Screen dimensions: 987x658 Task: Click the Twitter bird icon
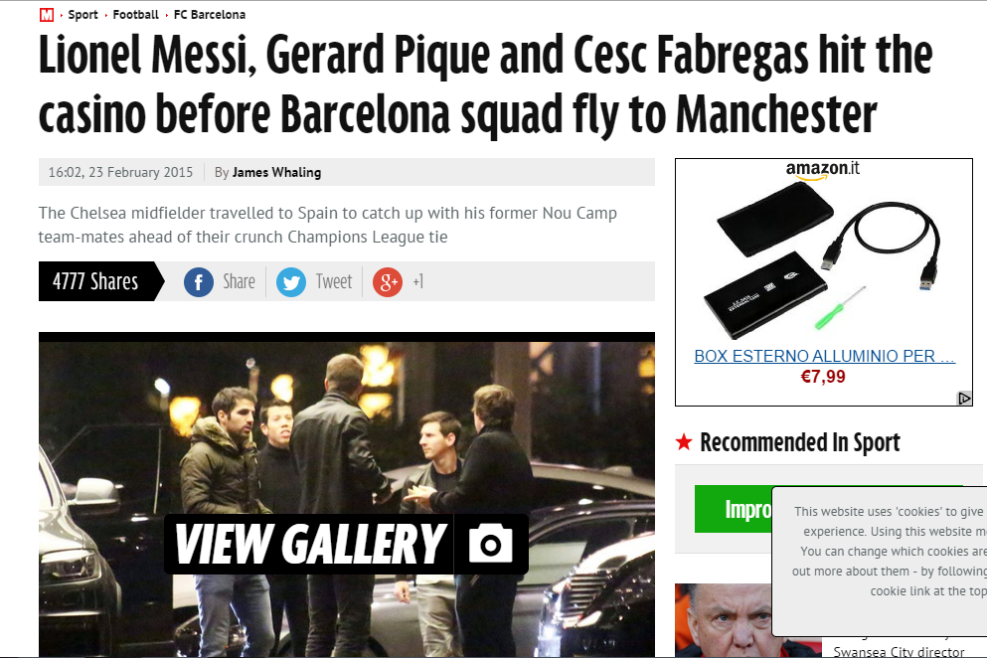(x=291, y=282)
